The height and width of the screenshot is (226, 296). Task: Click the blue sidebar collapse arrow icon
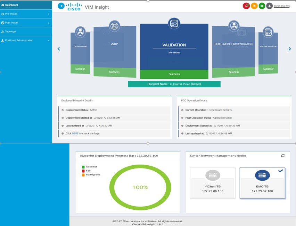click(x=61, y=6)
